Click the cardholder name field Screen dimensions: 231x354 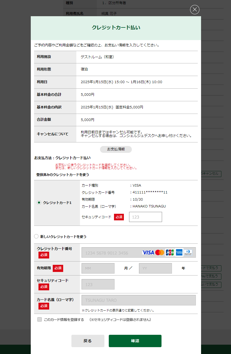[138, 300]
